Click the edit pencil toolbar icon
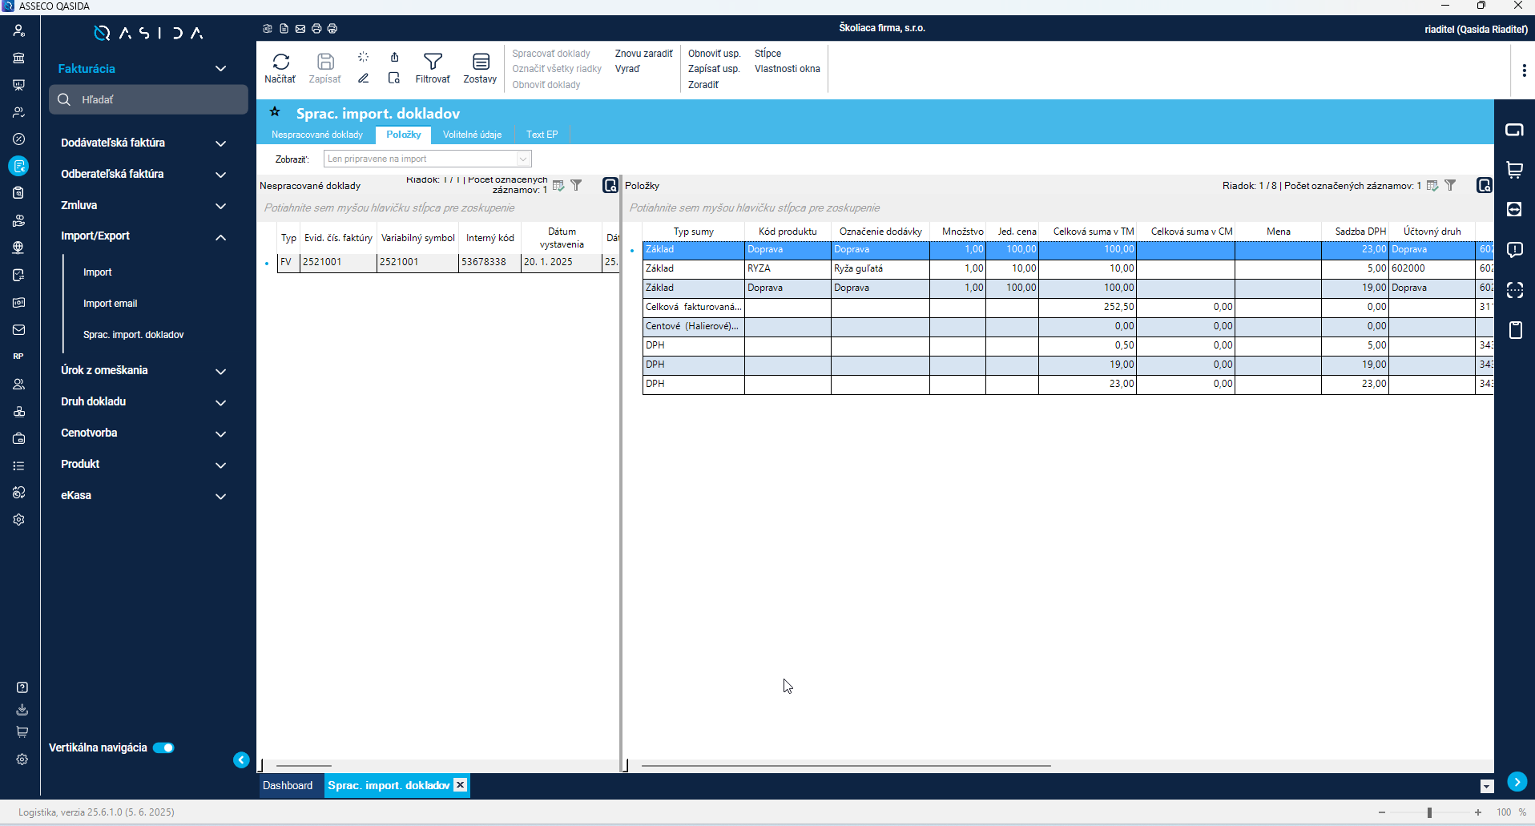Screen dimensions: 1535x826 click(364, 78)
